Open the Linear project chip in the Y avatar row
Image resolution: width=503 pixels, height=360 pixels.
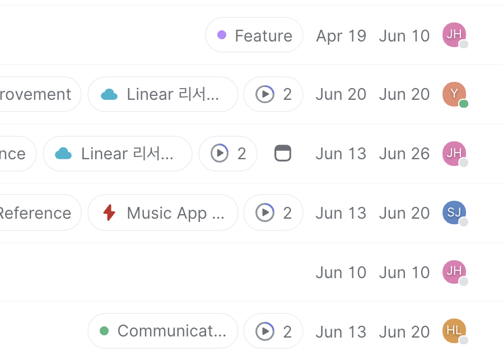click(163, 94)
